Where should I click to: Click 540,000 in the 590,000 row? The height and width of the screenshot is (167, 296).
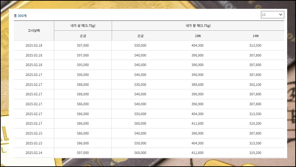(x=140, y=74)
